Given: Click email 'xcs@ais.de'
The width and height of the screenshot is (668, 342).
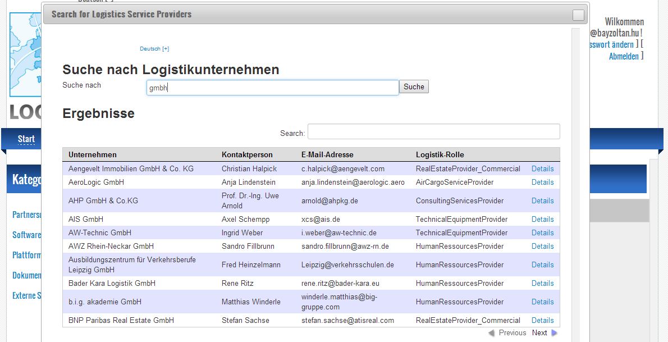Looking at the screenshot, I should [x=321, y=219].
